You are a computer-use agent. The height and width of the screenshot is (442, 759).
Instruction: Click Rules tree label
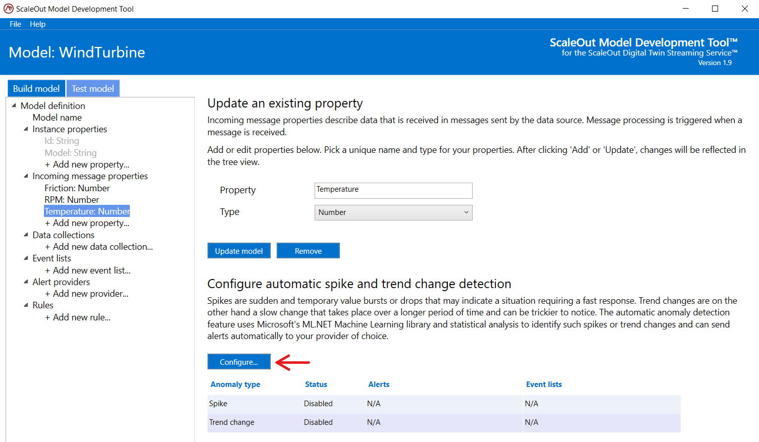click(43, 305)
